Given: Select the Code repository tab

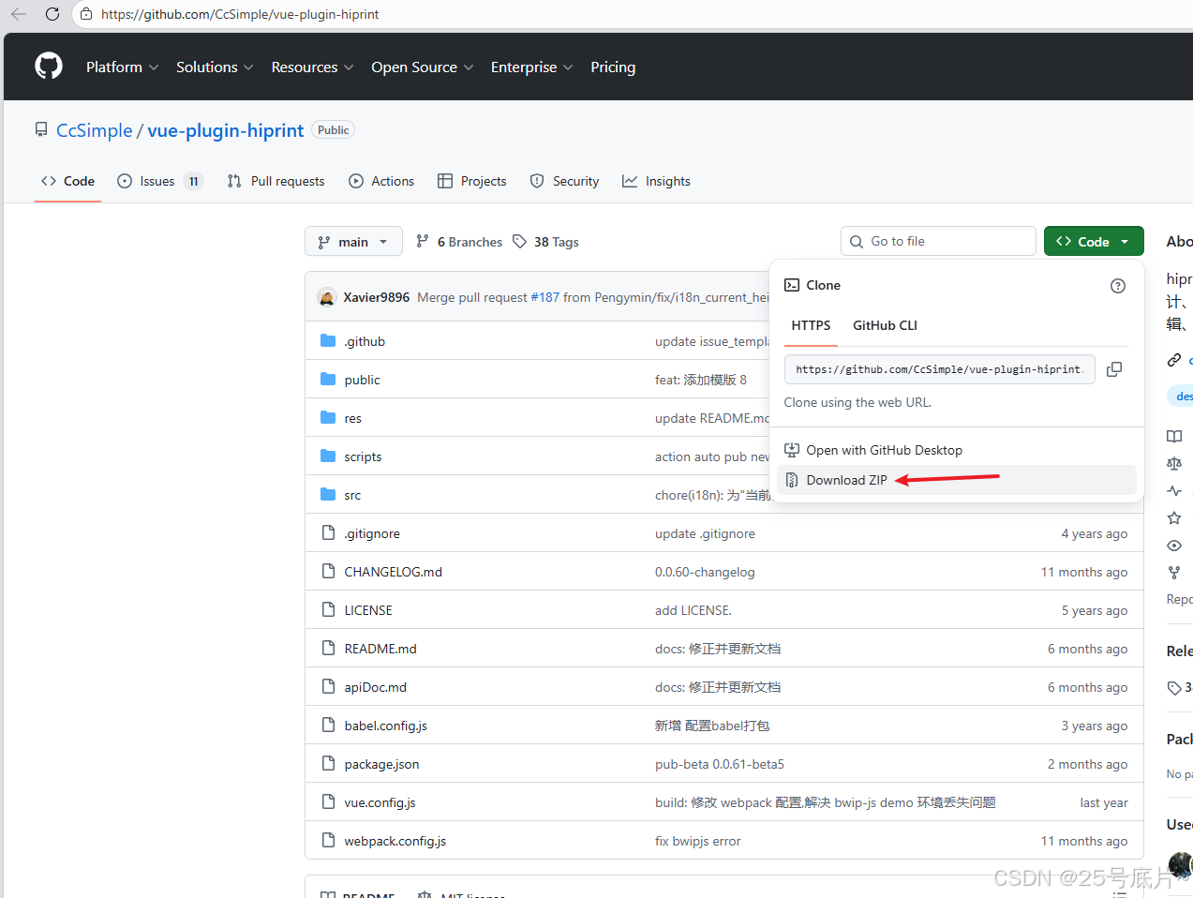Looking at the screenshot, I should 67,181.
